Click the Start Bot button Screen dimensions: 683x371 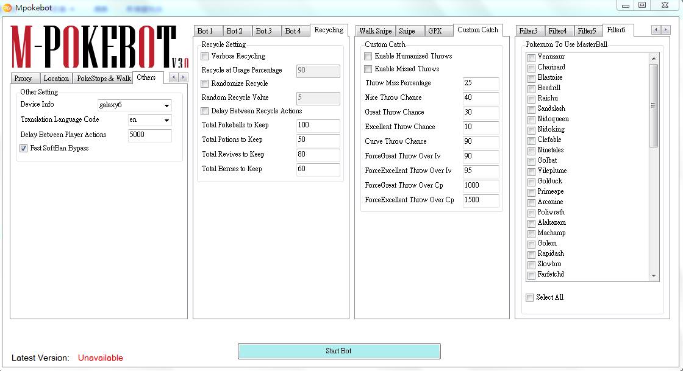(339, 351)
